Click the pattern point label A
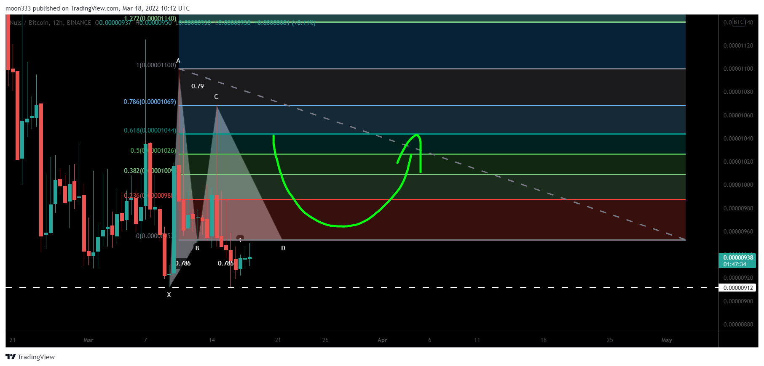The image size is (764, 366). (x=178, y=61)
